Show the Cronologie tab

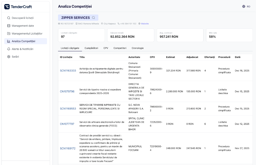tap(137, 48)
